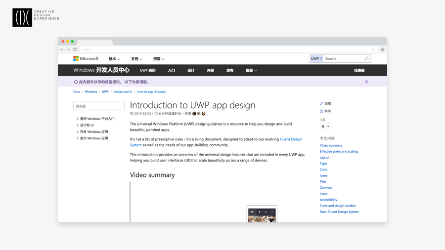Click the Microsoft logo
The height and width of the screenshot is (250, 445).
(86, 58)
